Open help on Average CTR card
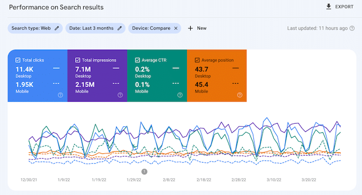362x195 pixels. click(x=180, y=95)
